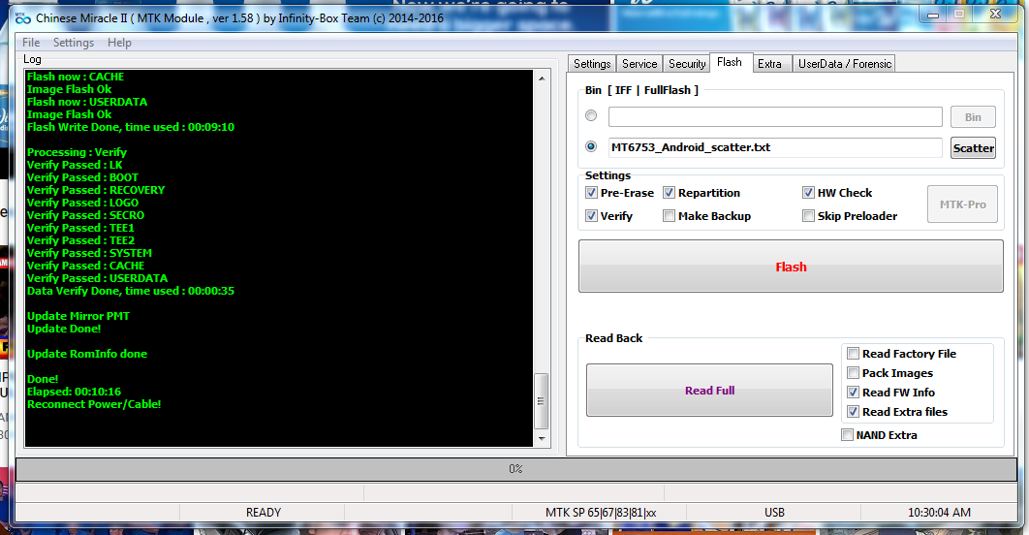Image resolution: width=1029 pixels, height=535 pixels.
Task: Select the Scatter file radio button
Action: (591, 146)
